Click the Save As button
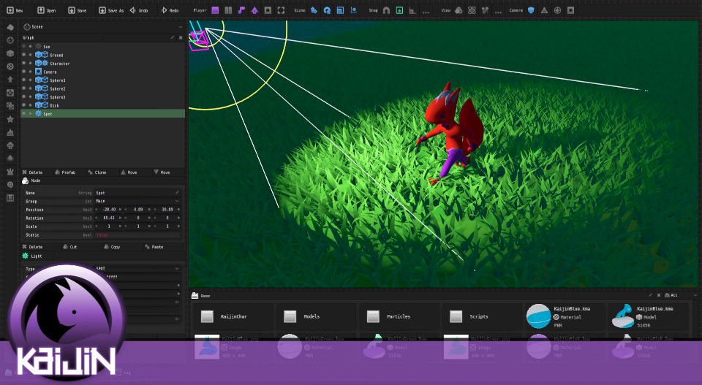This screenshot has width=702, height=385. tap(110, 9)
